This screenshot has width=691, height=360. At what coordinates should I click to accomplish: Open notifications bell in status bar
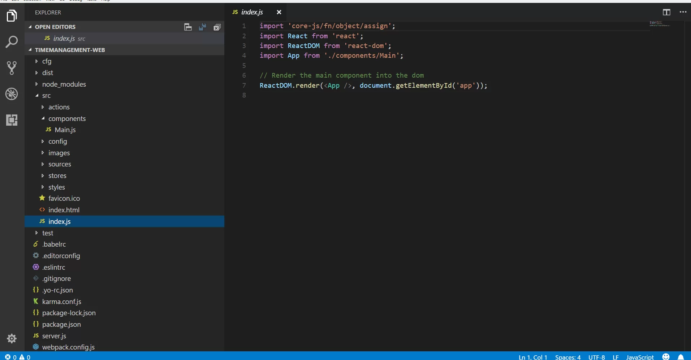click(681, 357)
